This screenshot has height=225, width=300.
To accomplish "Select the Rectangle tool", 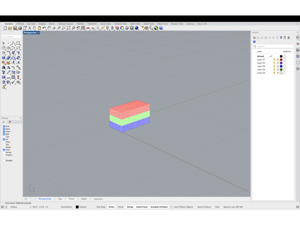I will tap(18, 48).
